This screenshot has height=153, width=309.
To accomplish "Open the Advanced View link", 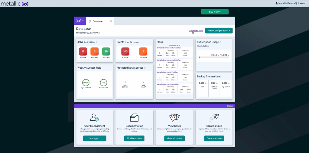I will 196,31.
